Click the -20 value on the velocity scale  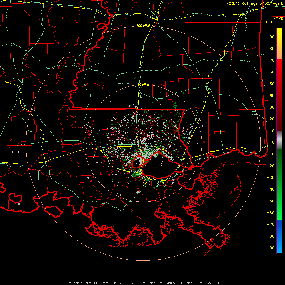click(x=271, y=166)
